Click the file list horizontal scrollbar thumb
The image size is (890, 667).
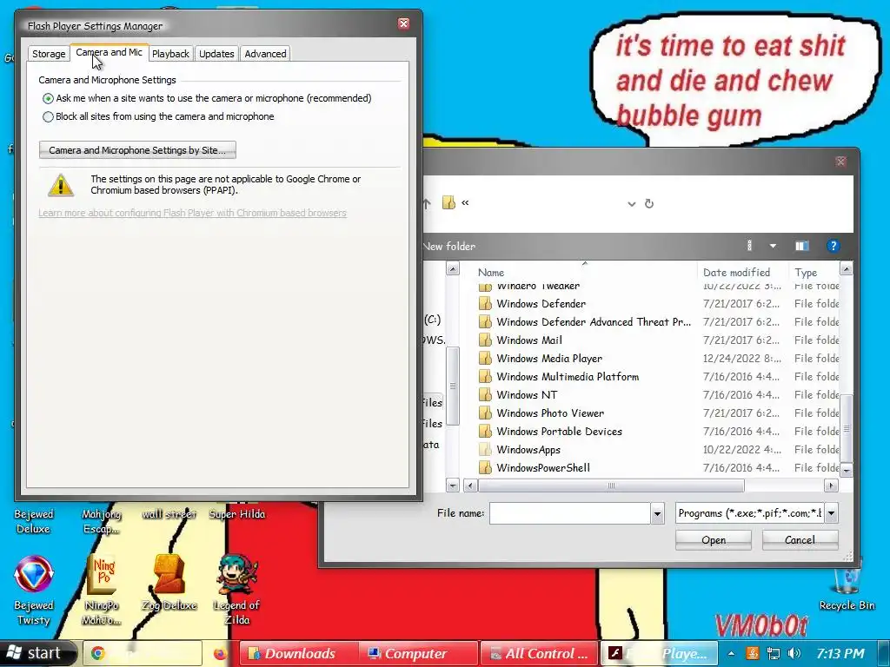pos(611,485)
